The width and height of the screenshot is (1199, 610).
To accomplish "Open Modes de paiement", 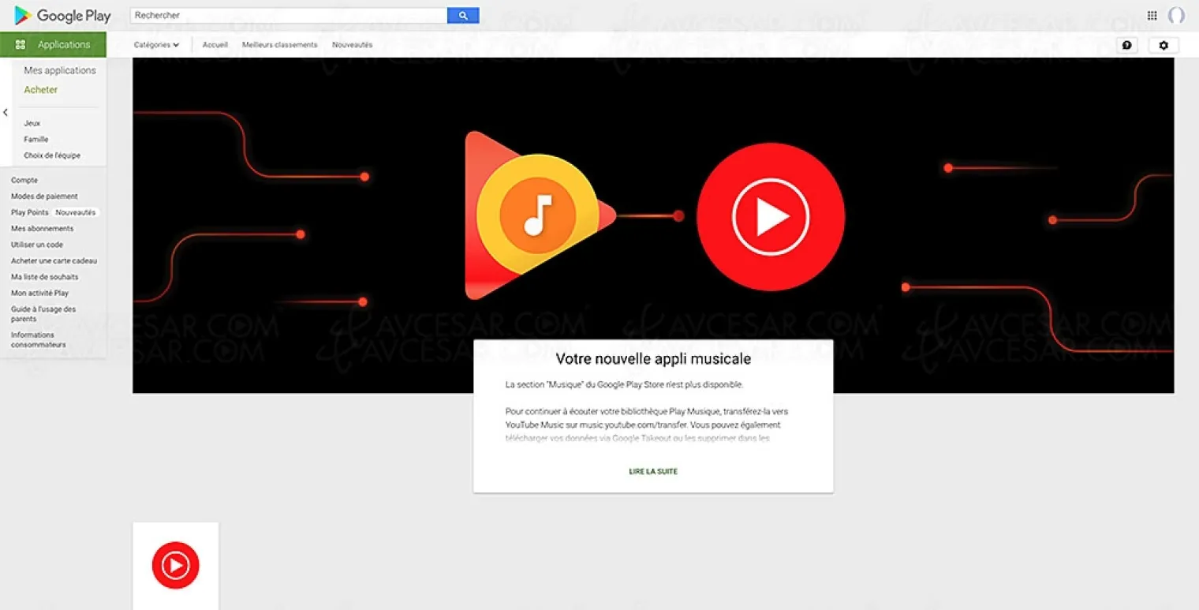I will [44, 196].
